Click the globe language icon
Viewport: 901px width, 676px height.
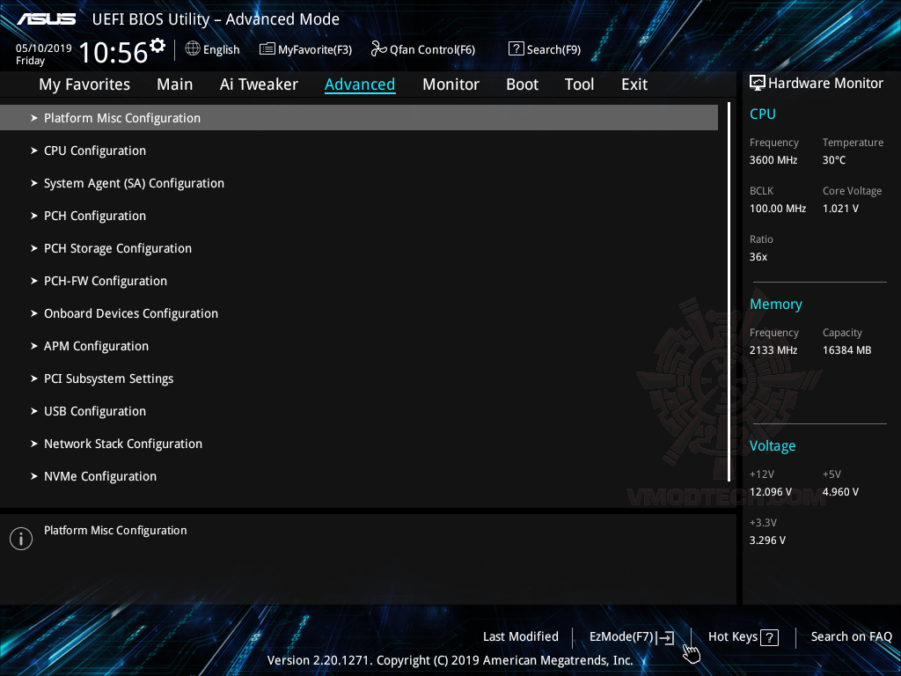(x=193, y=49)
